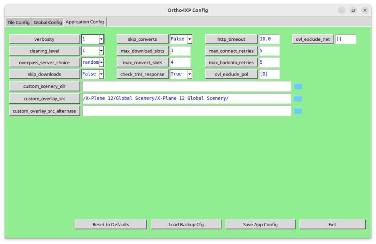Click Reset to Defaults button

[x=111, y=225]
